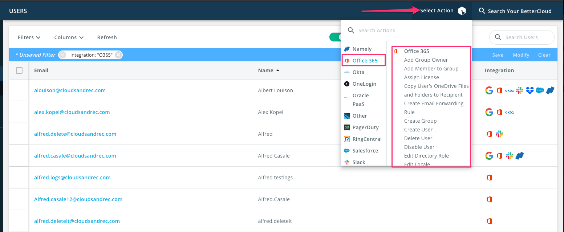Click the Select Action cloud icon in the top bar
Image resolution: width=564 pixels, height=232 pixels.
pos(462,11)
